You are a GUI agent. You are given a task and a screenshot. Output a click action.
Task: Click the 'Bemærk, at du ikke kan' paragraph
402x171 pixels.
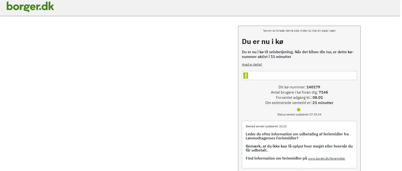coord(299,148)
